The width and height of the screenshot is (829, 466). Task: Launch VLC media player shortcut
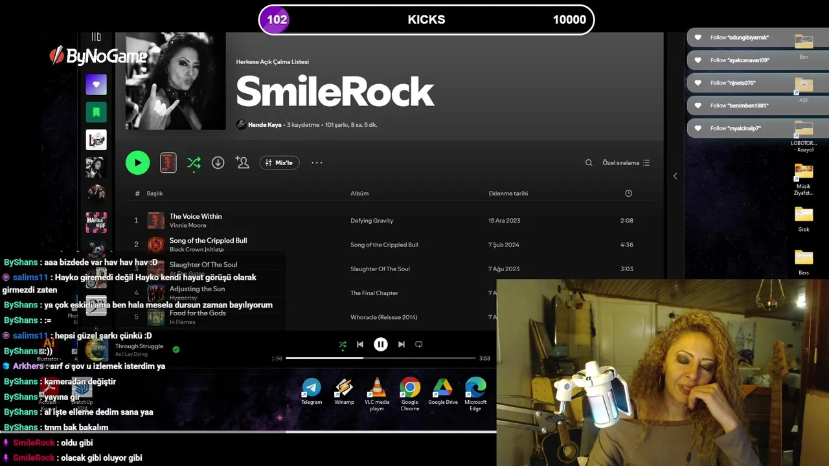(x=377, y=395)
